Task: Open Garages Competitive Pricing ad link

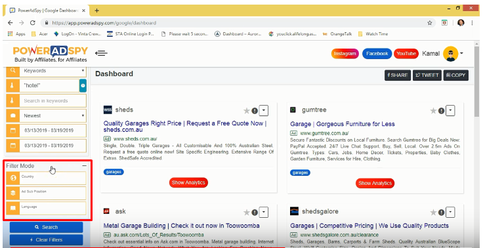Action: click(x=369, y=226)
